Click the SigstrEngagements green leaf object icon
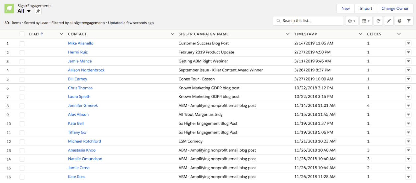This screenshot has height=183, width=416. click(x=9, y=9)
